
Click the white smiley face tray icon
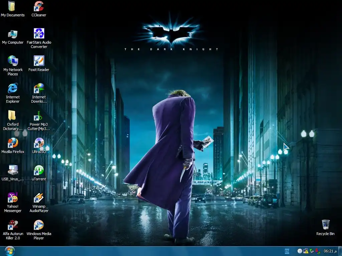[300, 251]
